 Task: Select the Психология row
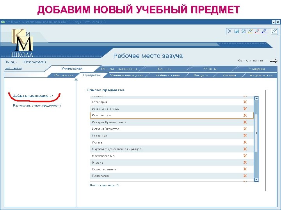coord(172,176)
